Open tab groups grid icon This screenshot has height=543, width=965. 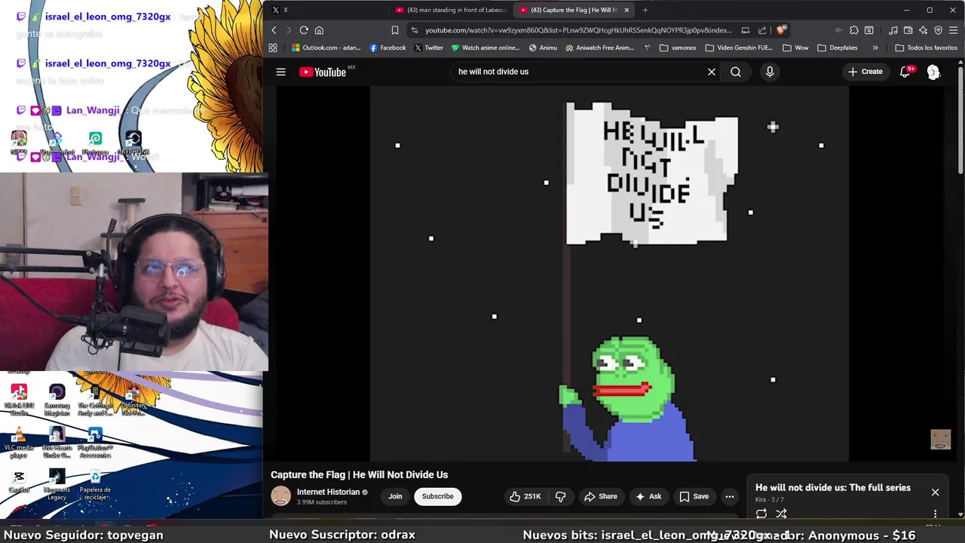pos(273,48)
